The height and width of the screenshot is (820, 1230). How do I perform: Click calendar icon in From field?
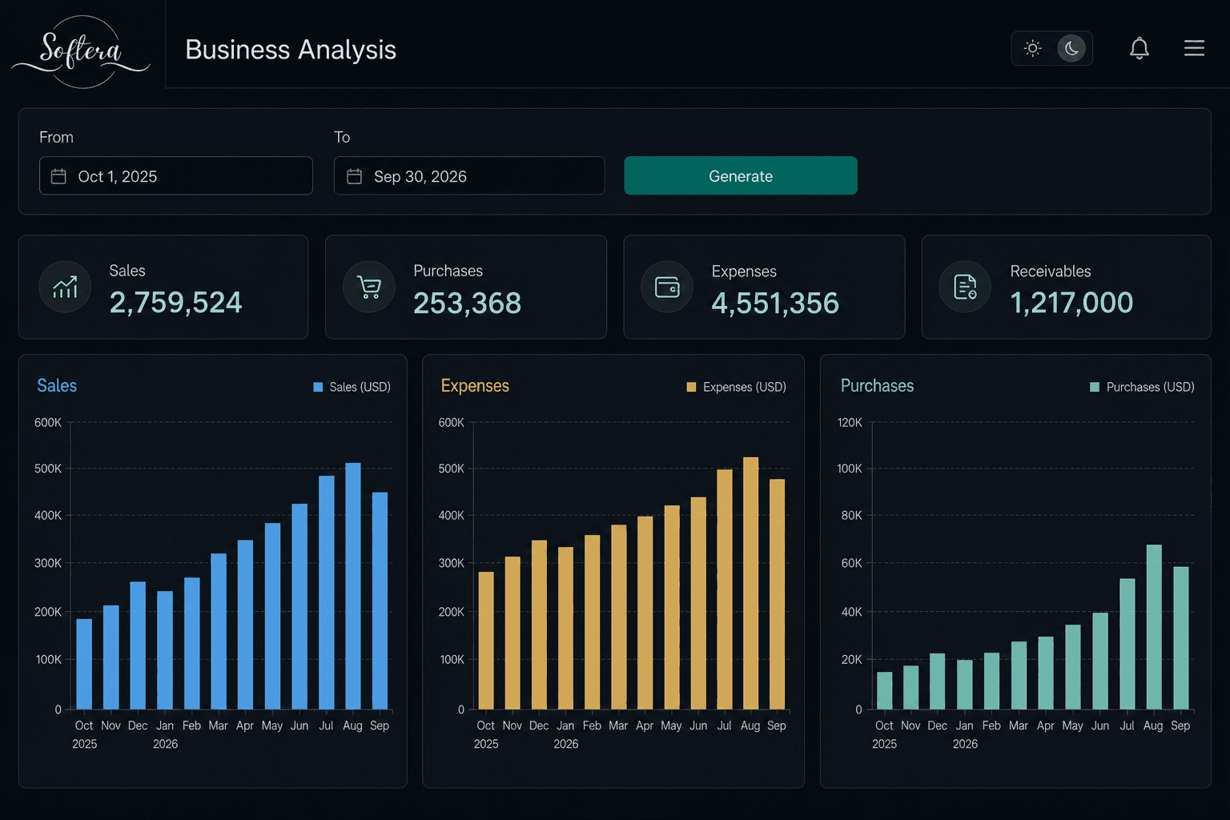[x=58, y=176]
